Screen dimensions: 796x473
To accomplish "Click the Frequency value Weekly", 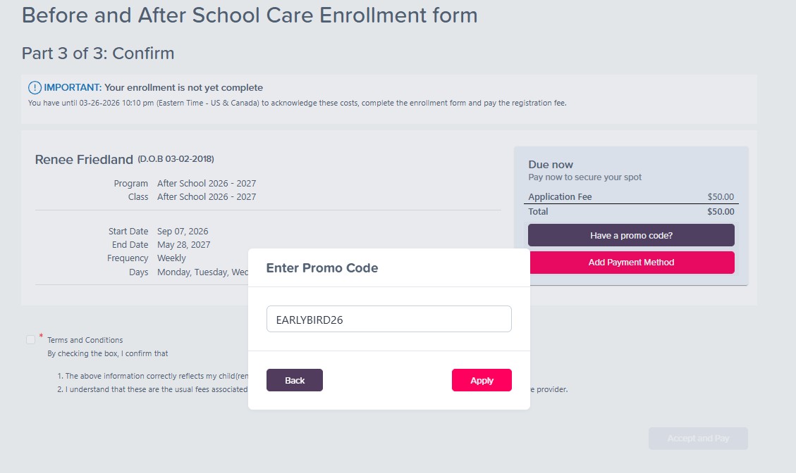I will (171, 258).
